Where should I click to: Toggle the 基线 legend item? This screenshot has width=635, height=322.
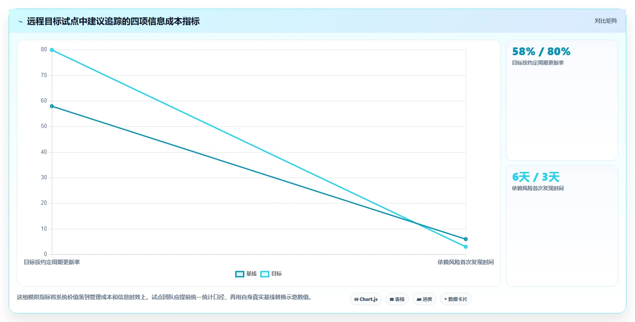[246, 274]
